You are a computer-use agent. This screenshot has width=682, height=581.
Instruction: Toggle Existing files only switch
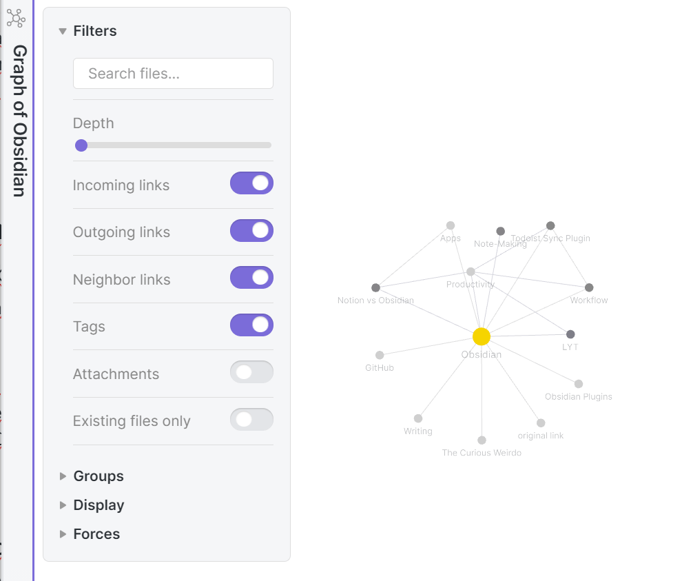pyautogui.click(x=251, y=420)
